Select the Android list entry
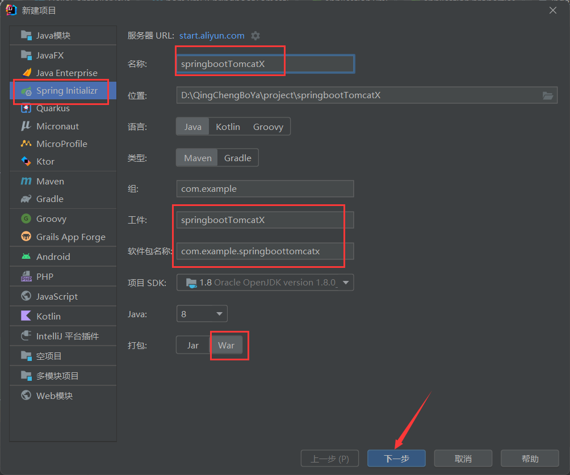 click(63, 257)
